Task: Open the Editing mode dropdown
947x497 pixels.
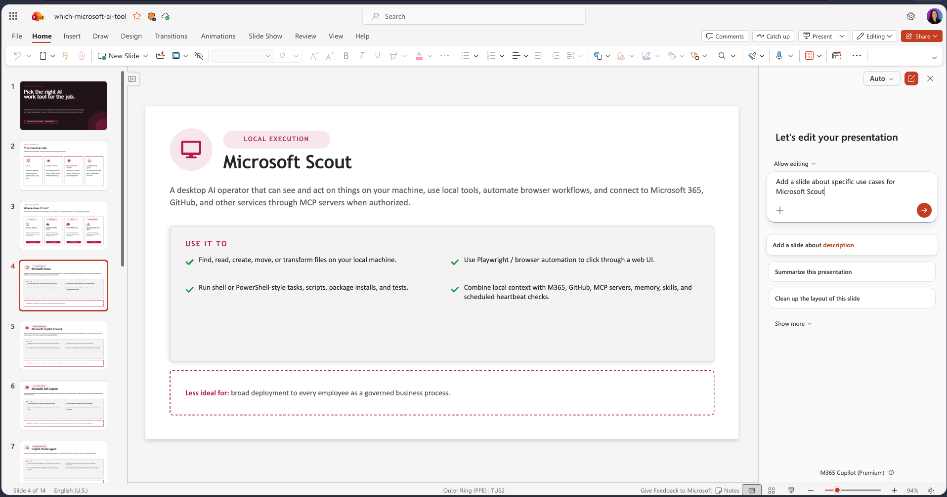Action: click(874, 36)
